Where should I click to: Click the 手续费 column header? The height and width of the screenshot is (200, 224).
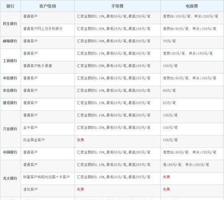click(117, 6)
